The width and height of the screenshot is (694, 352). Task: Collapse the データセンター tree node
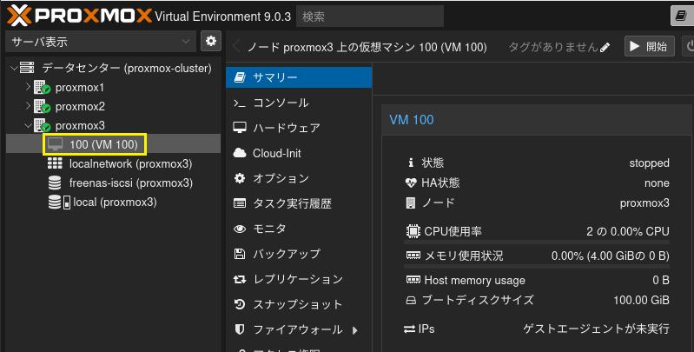pos(14,68)
